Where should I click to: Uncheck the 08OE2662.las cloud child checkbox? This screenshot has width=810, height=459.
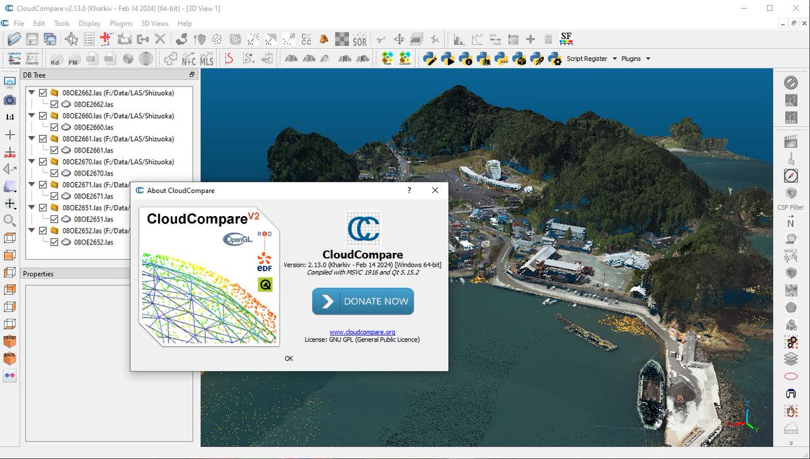[55, 104]
